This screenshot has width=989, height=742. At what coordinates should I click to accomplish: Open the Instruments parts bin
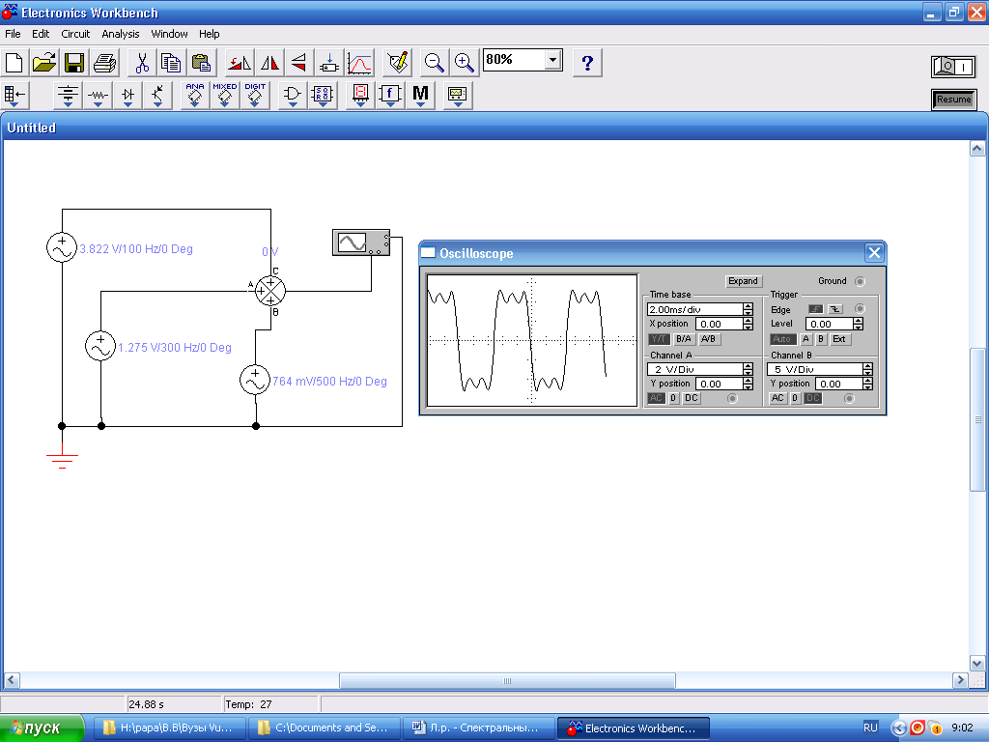click(457, 96)
